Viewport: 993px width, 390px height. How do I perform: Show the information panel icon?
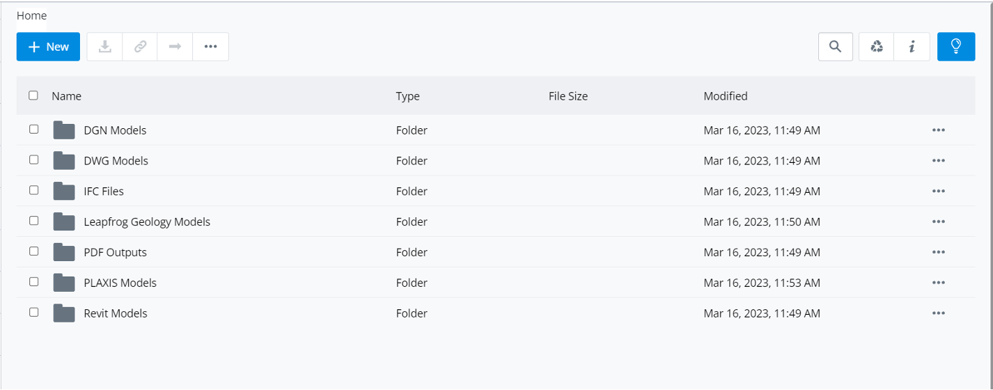point(912,47)
